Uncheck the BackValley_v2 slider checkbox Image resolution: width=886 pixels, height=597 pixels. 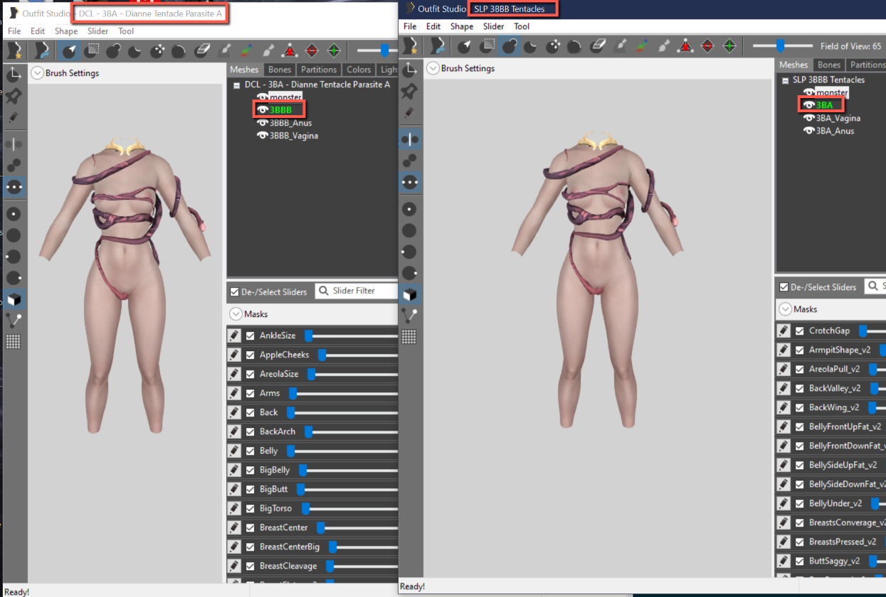click(800, 388)
